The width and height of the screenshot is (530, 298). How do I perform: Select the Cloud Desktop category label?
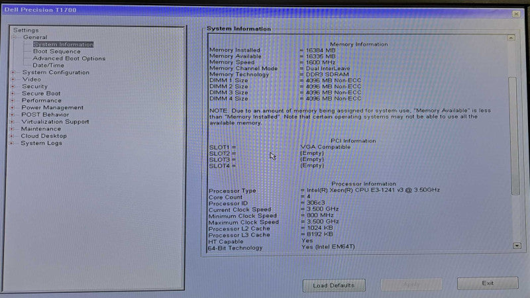[x=44, y=136]
